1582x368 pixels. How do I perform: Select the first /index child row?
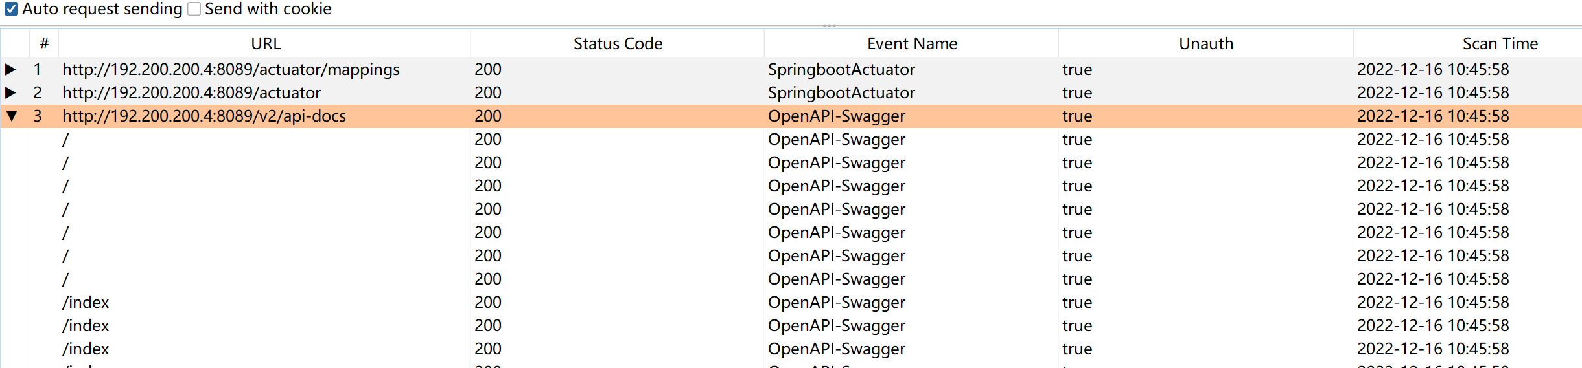click(791, 302)
